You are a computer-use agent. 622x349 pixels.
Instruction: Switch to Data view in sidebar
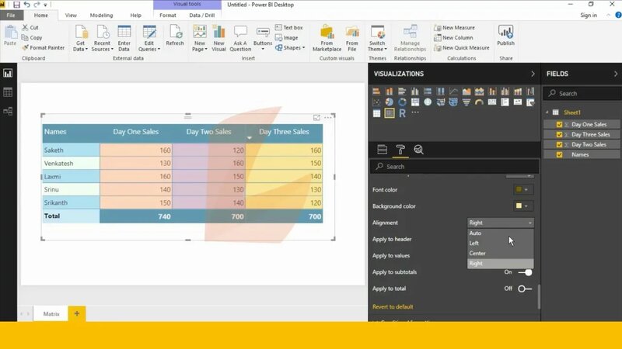[8, 92]
